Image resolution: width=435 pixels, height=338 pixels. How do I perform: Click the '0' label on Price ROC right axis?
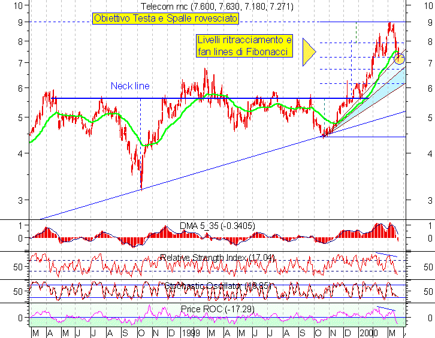[430, 318]
